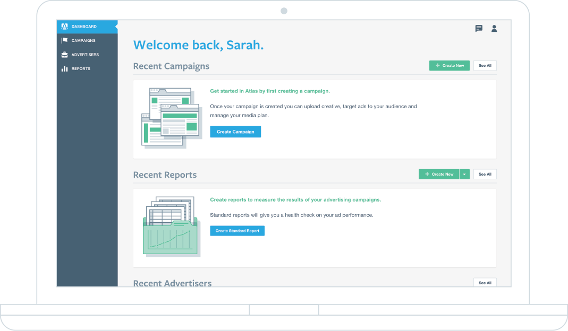Click the plus icon on Reports Create New button
The image size is (568, 331).
point(427,174)
